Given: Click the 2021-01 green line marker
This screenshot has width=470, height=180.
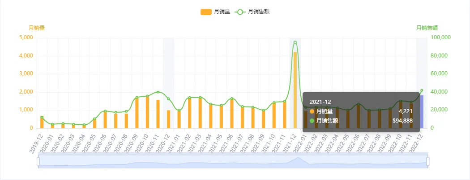Looking at the screenshot, I should pos(179,110).
